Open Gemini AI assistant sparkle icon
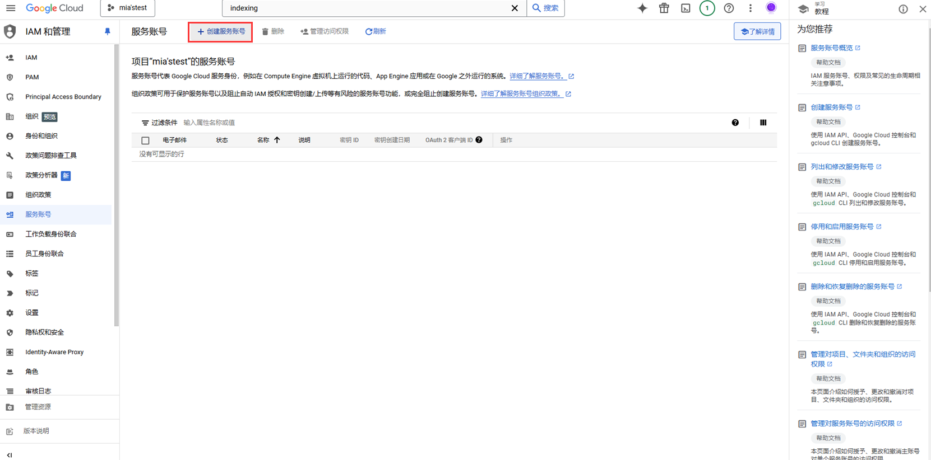Screen dimensions: 931x460 pyautogui.click(x=642, y=8)
